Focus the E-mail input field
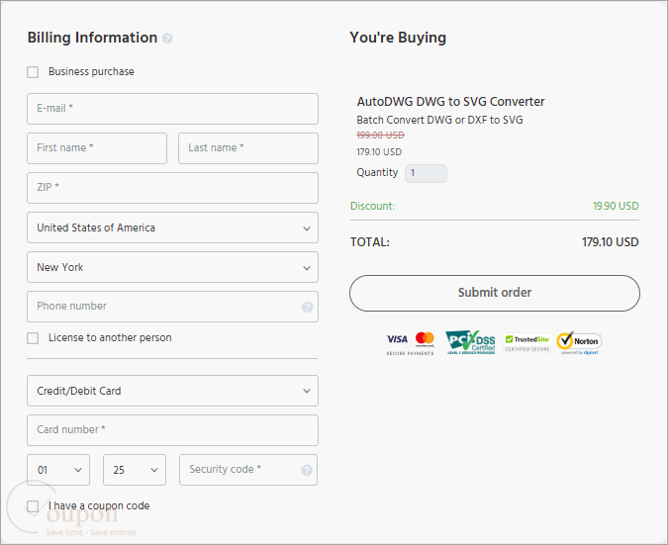Image resolution: width=668 pixels, height=545 pixels. 172,109
